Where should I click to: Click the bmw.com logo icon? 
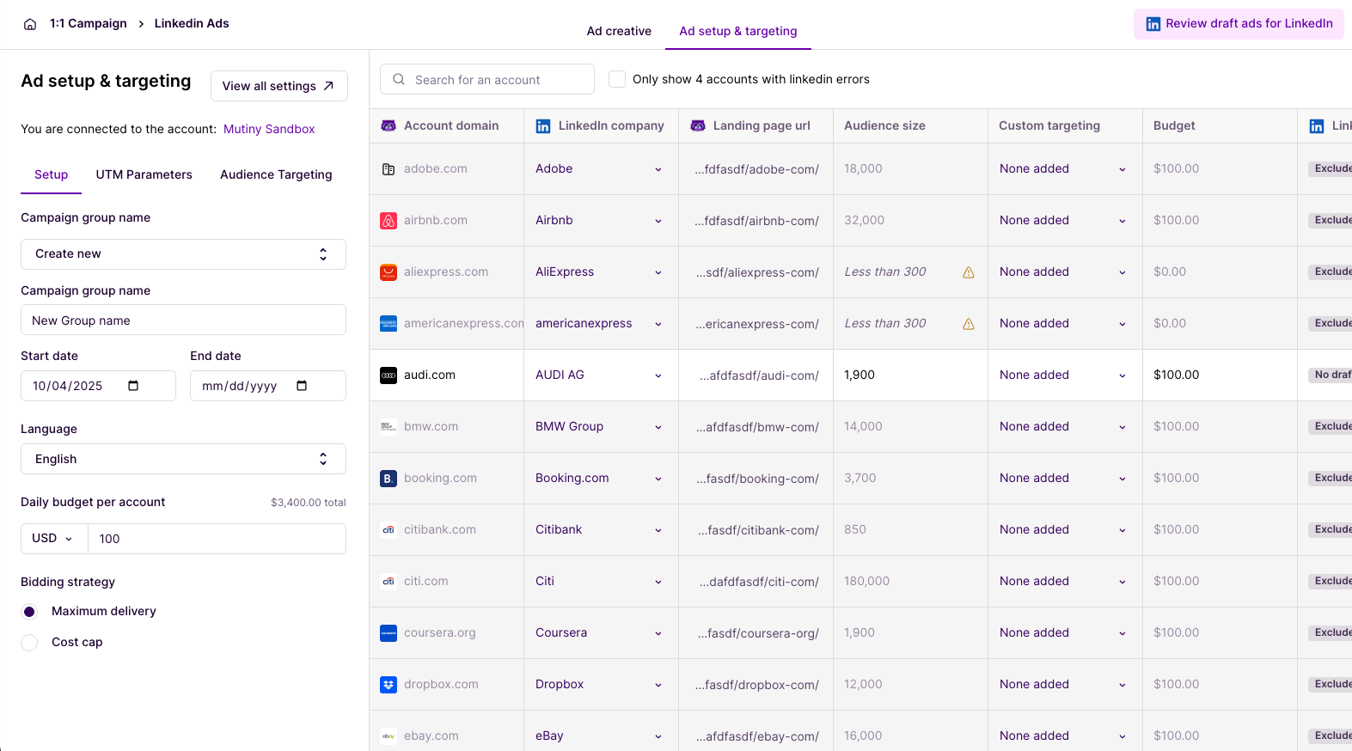pyautogui.click(x=388, y=427)
